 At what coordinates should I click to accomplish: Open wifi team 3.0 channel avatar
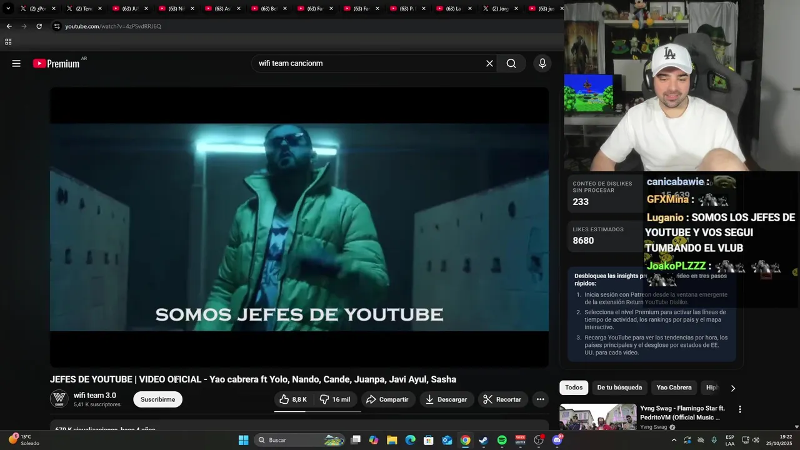tap(59, 399)
